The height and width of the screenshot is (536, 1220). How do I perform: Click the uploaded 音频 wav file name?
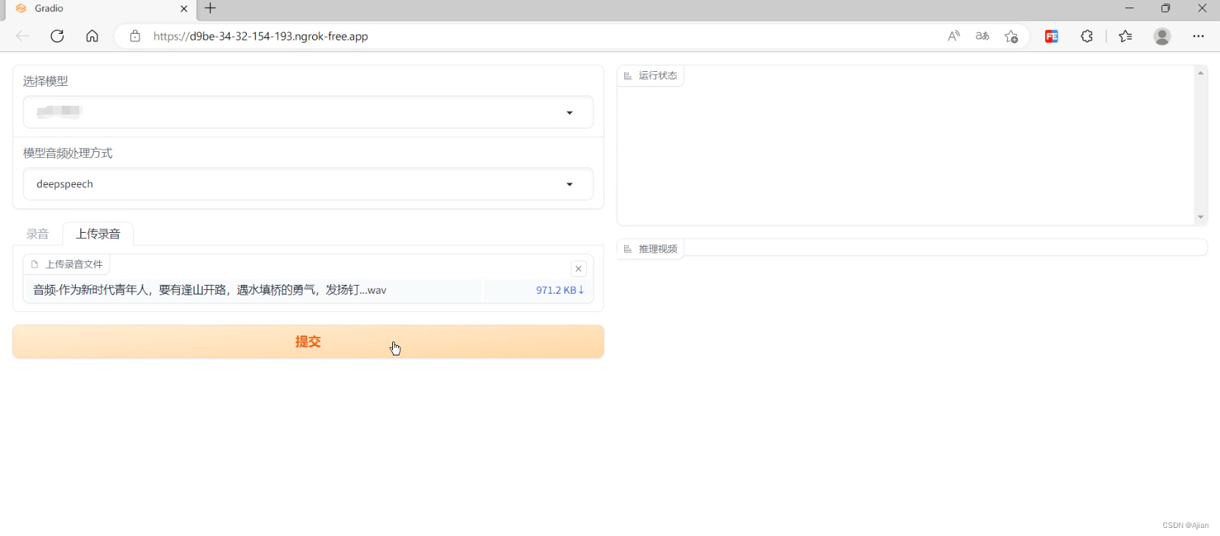coord(209,290)
